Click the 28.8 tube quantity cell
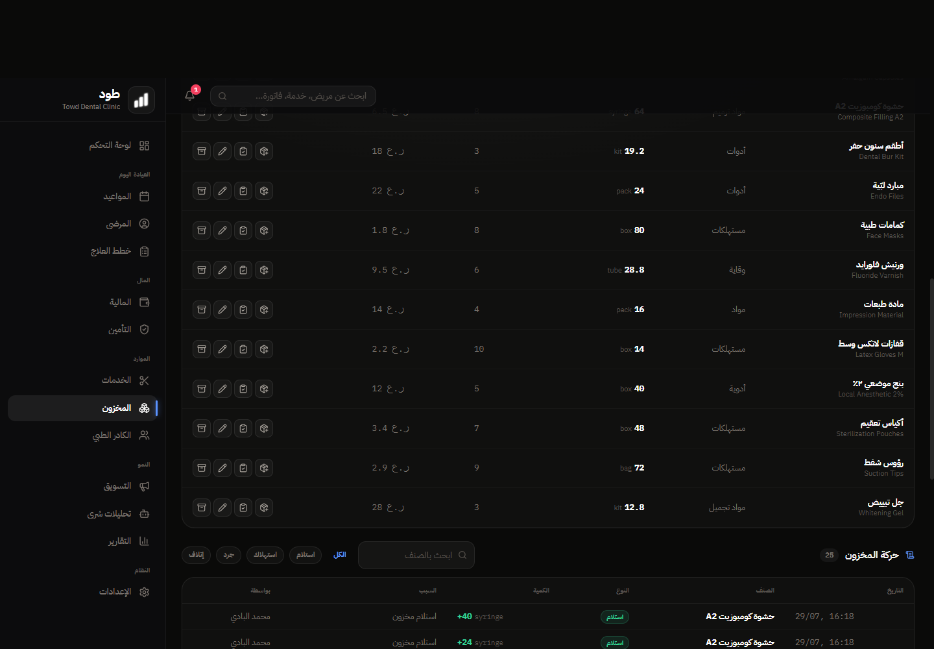Screen dimensions: 934x649 click(x=626, y=270)
